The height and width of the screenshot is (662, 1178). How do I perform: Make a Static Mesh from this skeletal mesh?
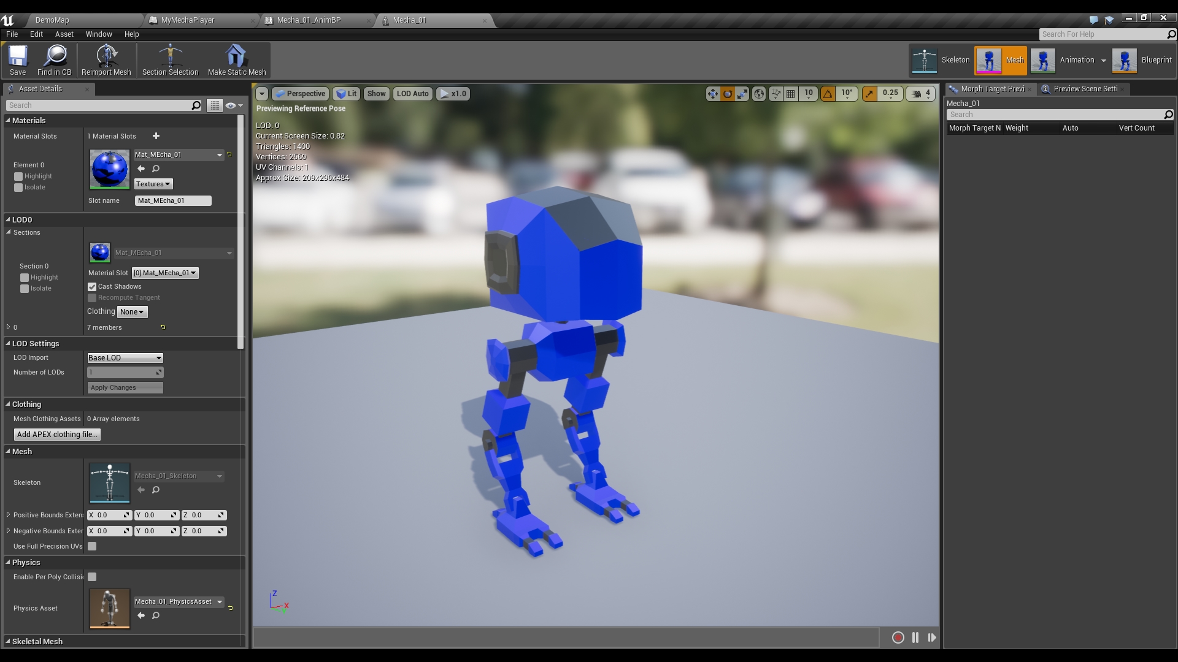pyautogui.click(x=236, y=59)
